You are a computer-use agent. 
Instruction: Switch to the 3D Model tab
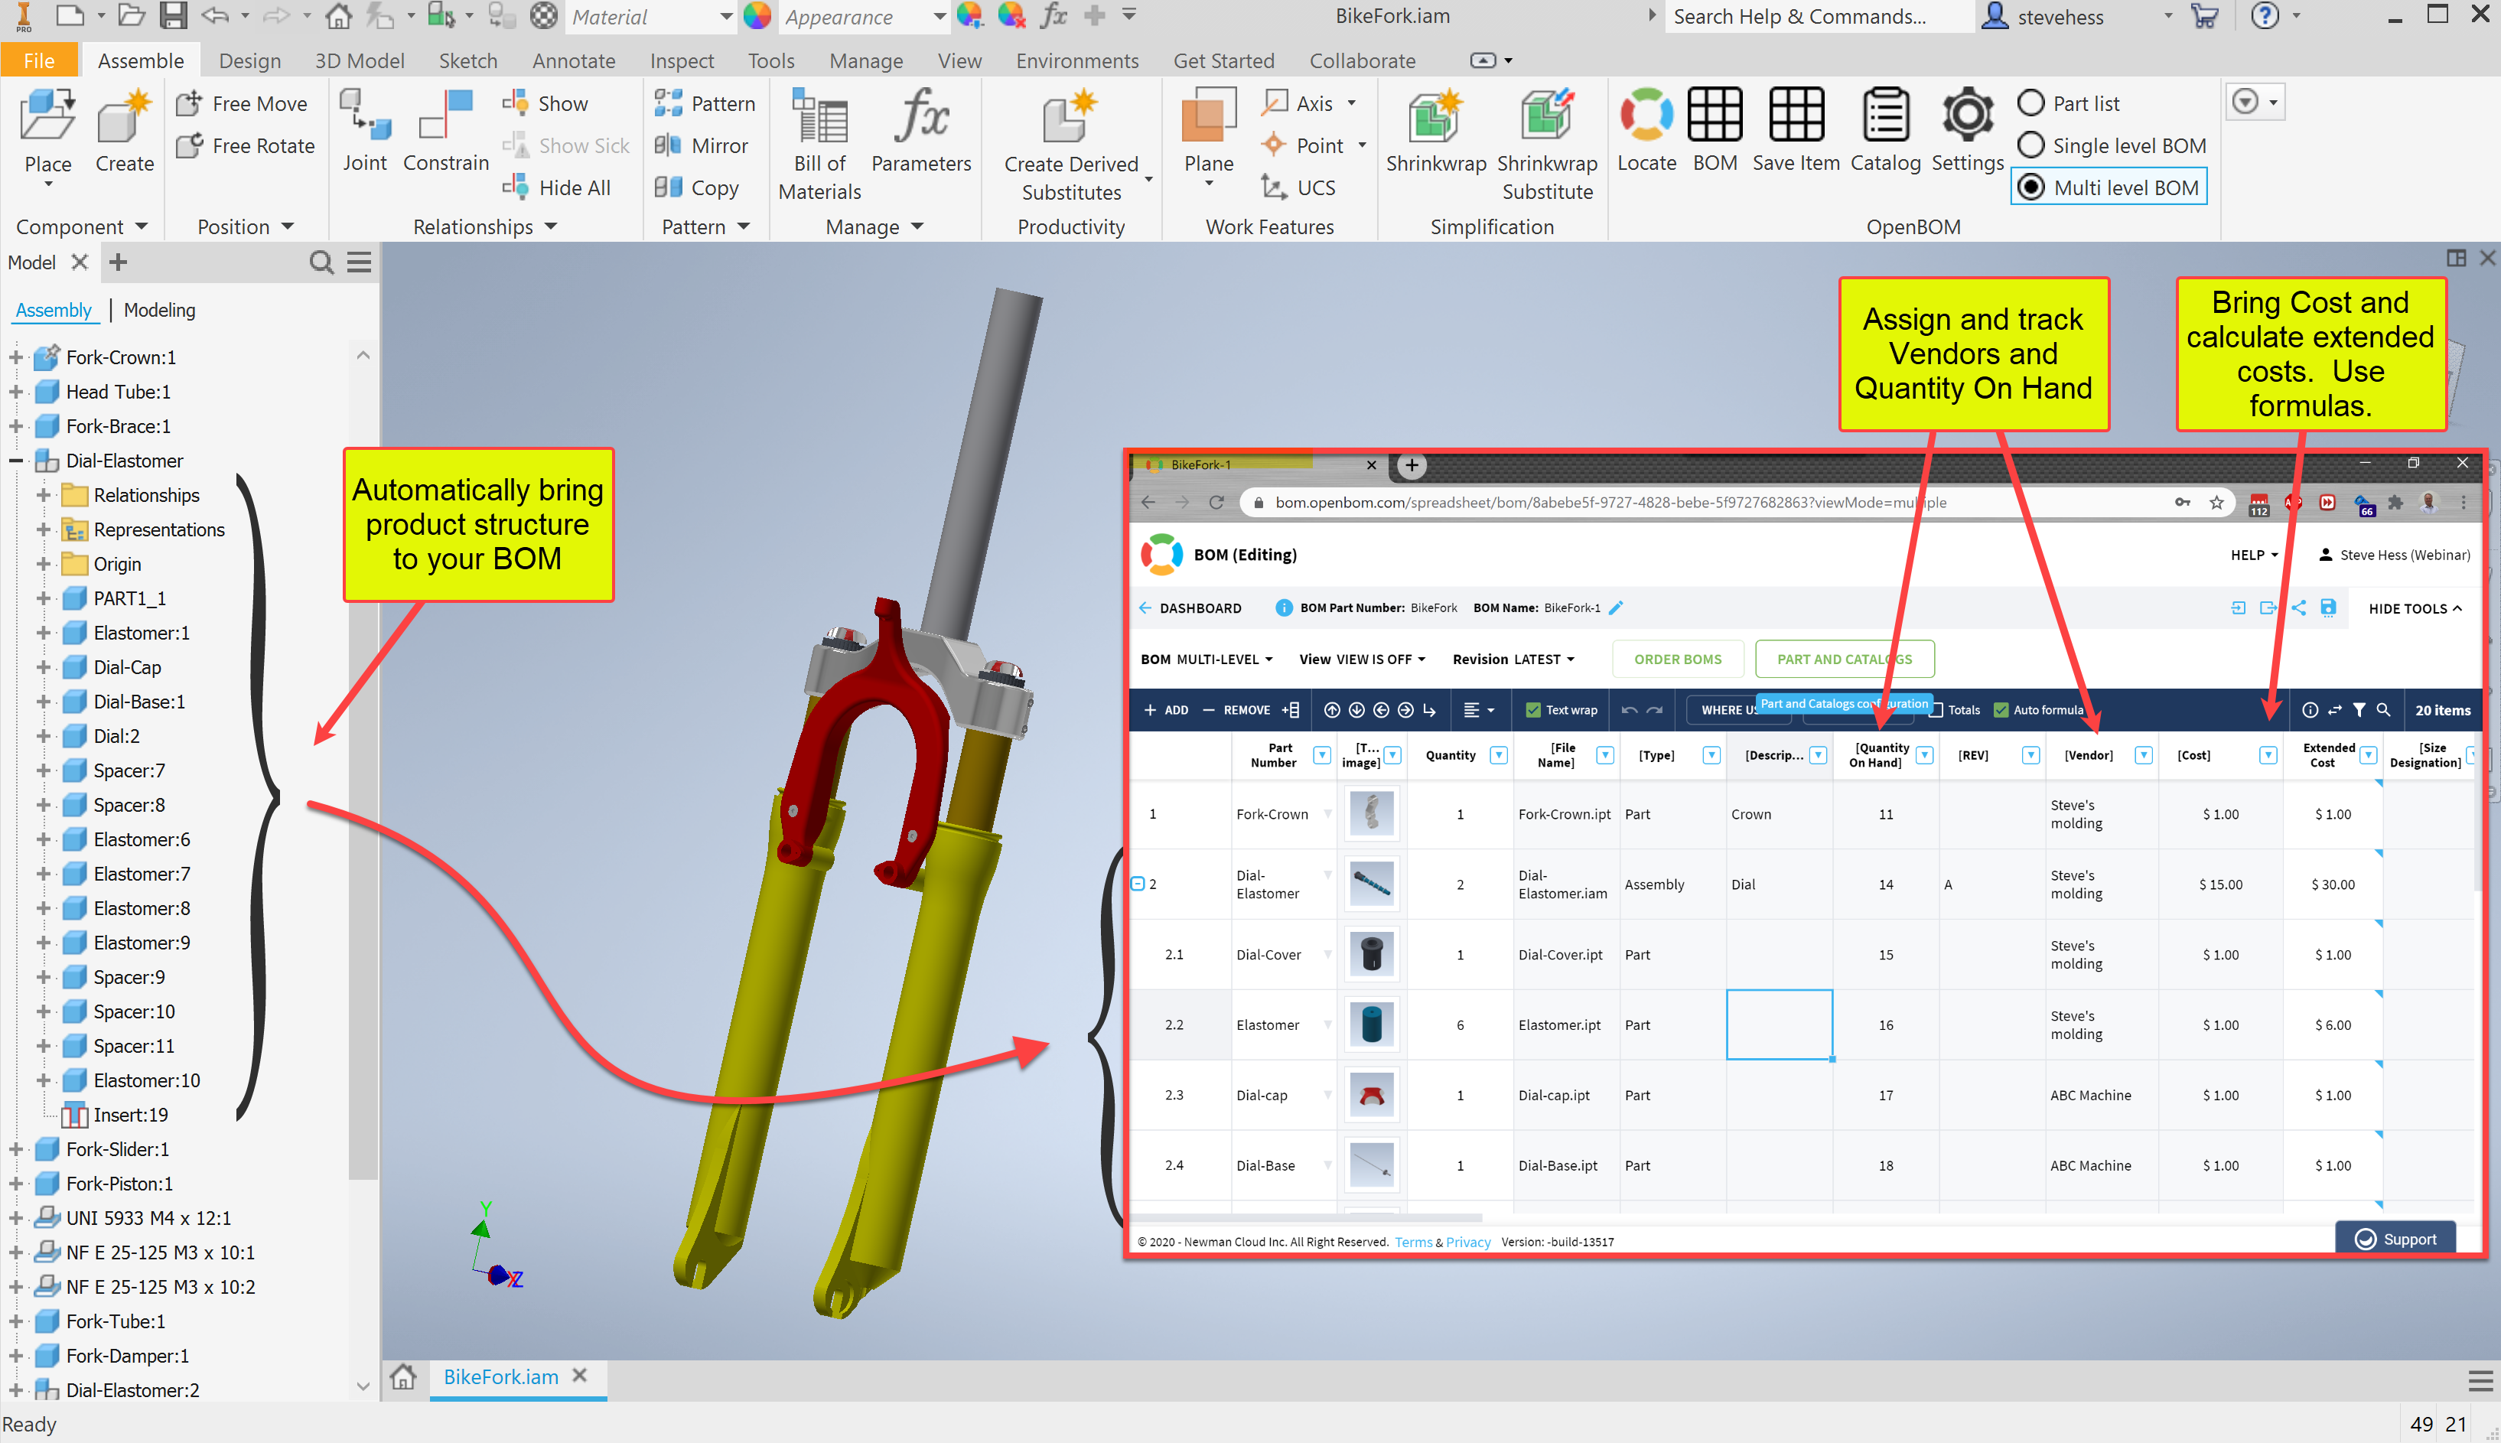359,60
